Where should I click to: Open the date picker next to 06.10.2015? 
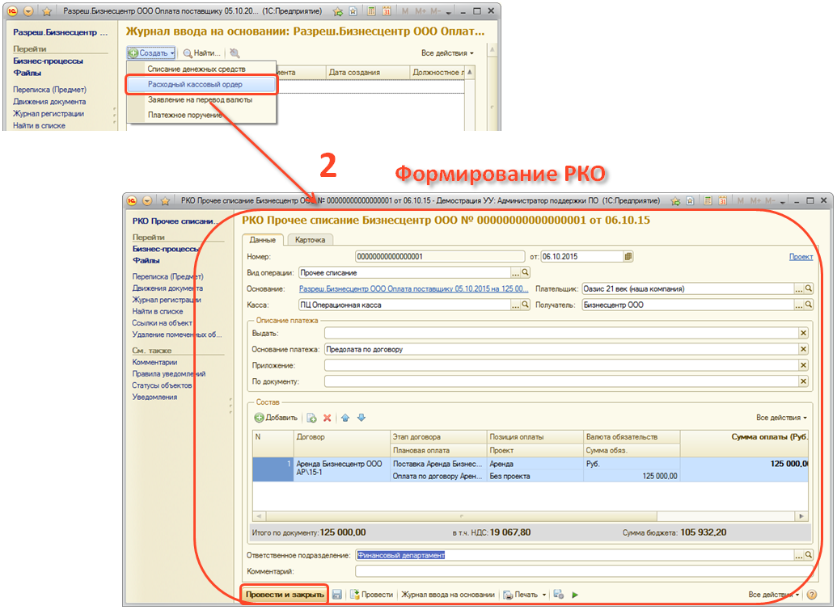coord(628,256)
